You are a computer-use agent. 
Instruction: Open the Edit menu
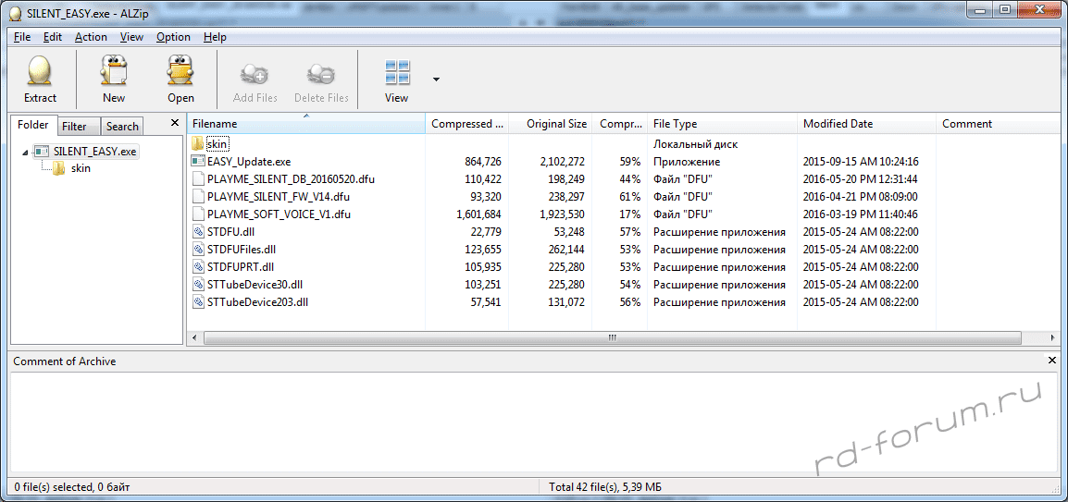[53, 37]
